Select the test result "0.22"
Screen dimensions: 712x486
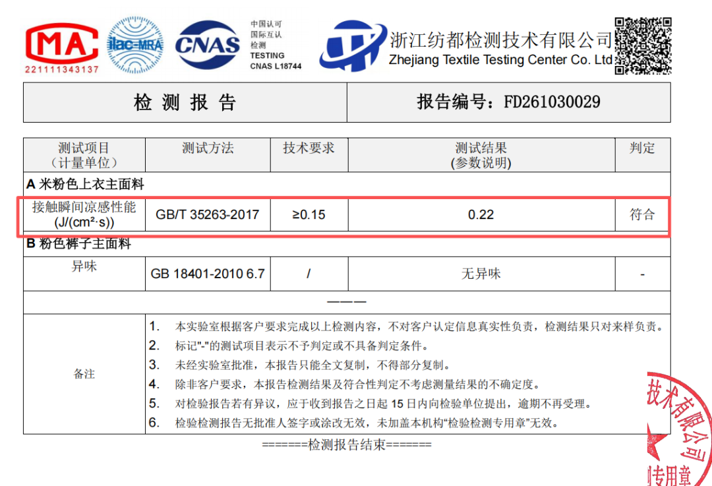click(481, 214)
